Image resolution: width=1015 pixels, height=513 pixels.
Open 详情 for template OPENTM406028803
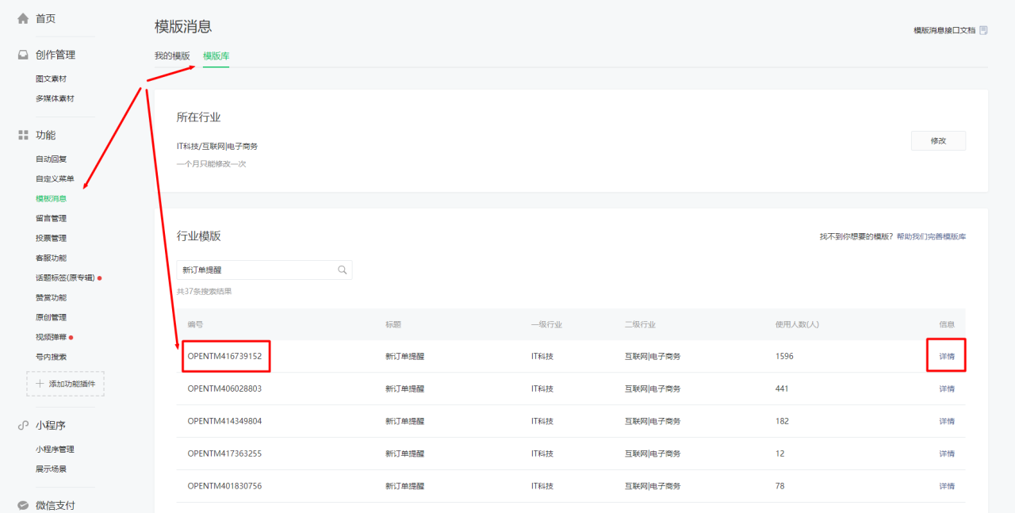[947, 389]
